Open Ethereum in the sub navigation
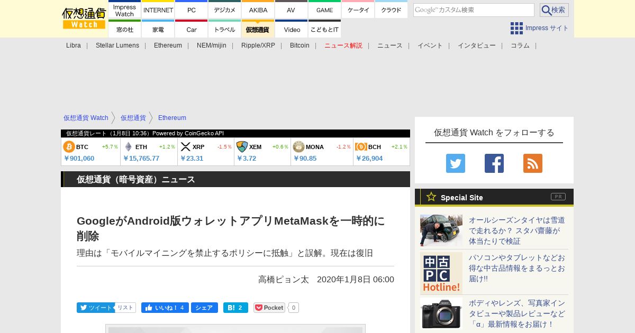 [x=168, y=45]
